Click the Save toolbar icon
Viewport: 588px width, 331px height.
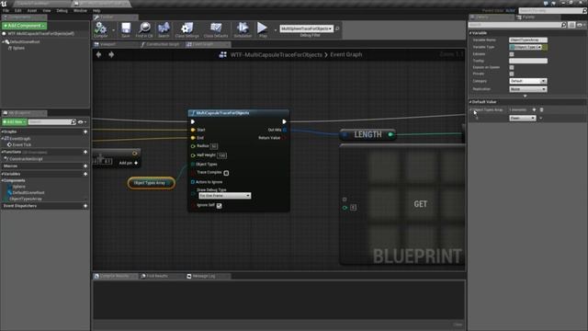126,29
